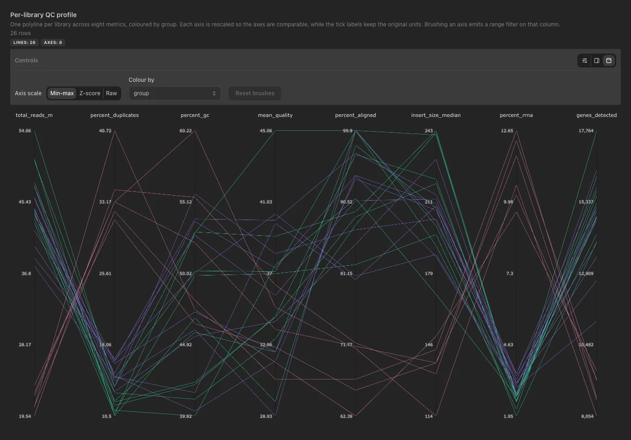
Task: Click the insert_size_median axis label
Action: (436, 115)
